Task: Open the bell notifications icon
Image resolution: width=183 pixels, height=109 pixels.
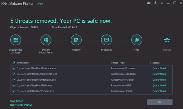Action: tap(155, 3)
